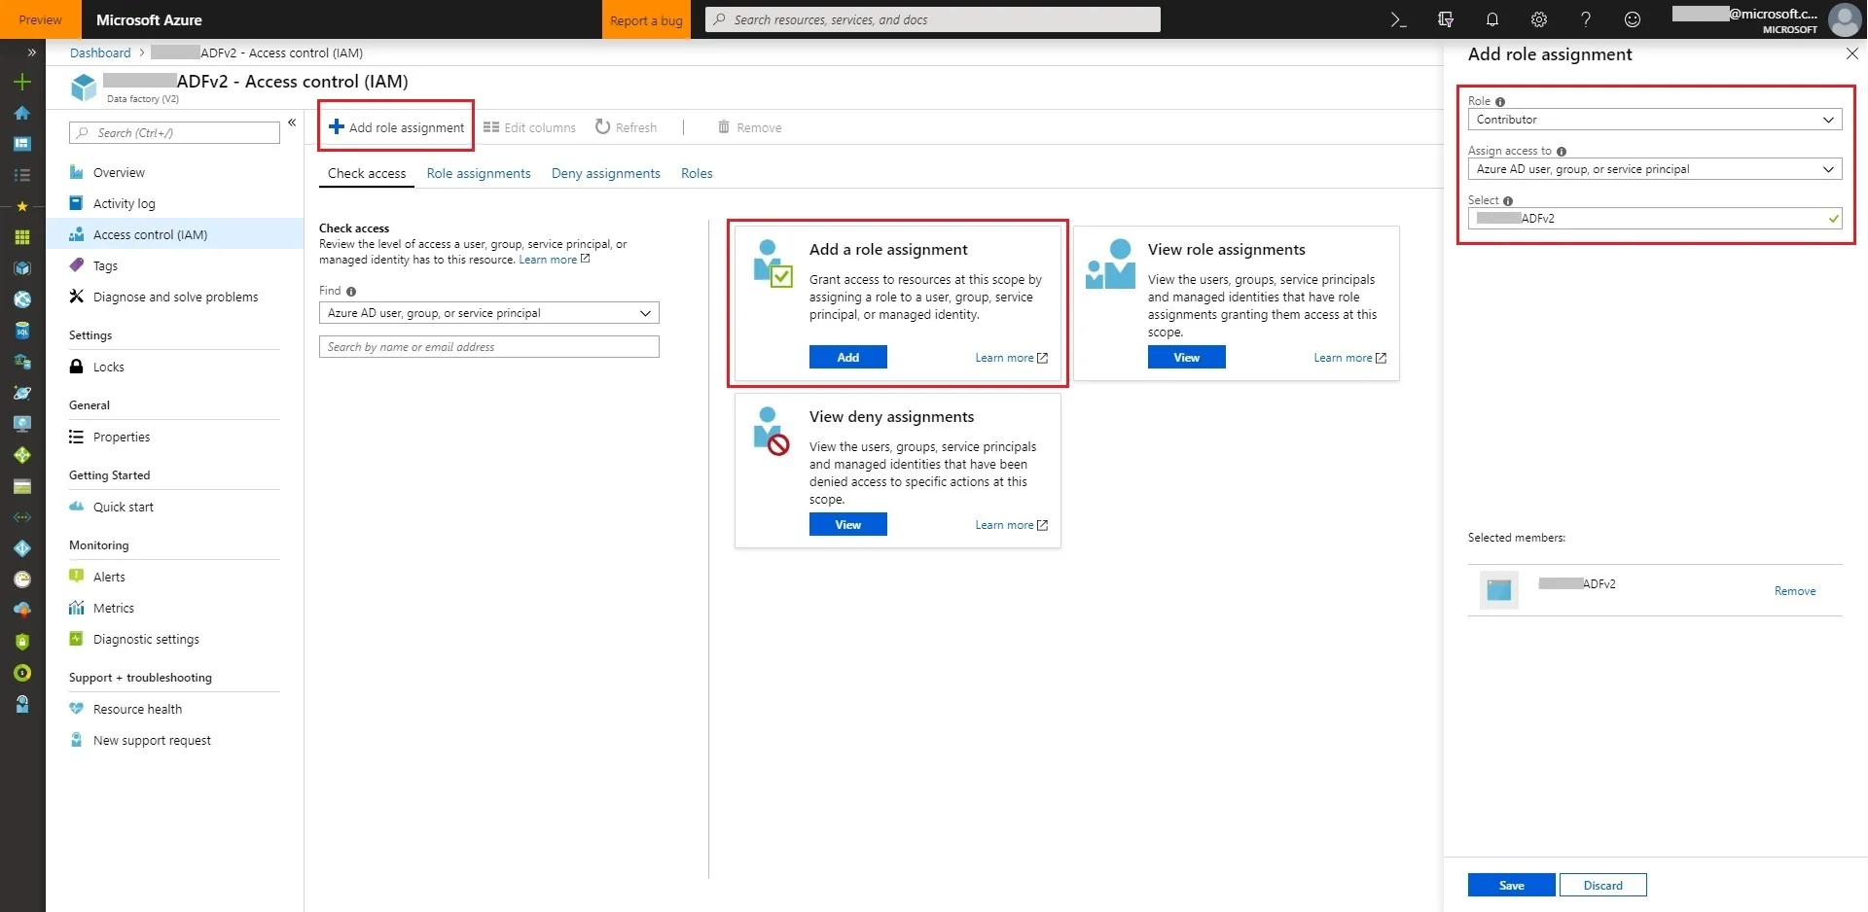Open the account avatar menu
Screen dimensions: 1868x912
pos(1844,19)
